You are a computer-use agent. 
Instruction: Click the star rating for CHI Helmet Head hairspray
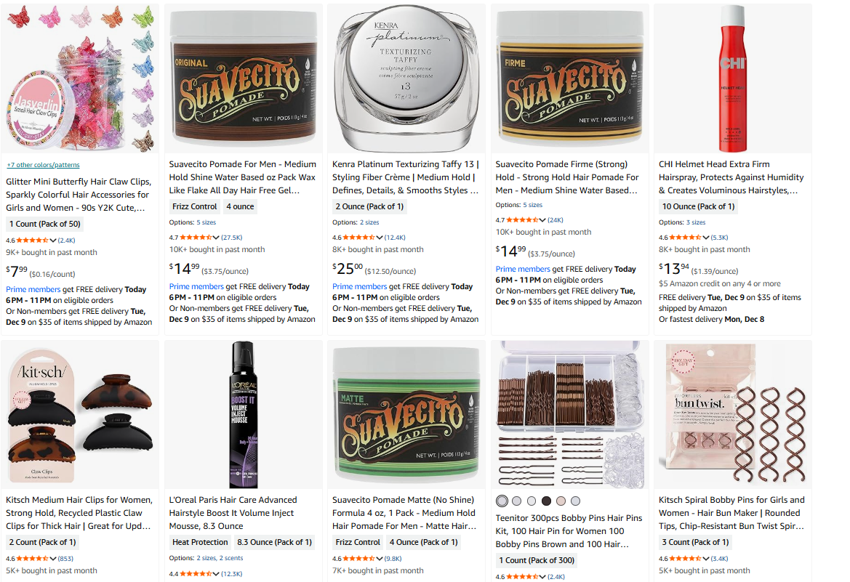[x=685, y=238]
